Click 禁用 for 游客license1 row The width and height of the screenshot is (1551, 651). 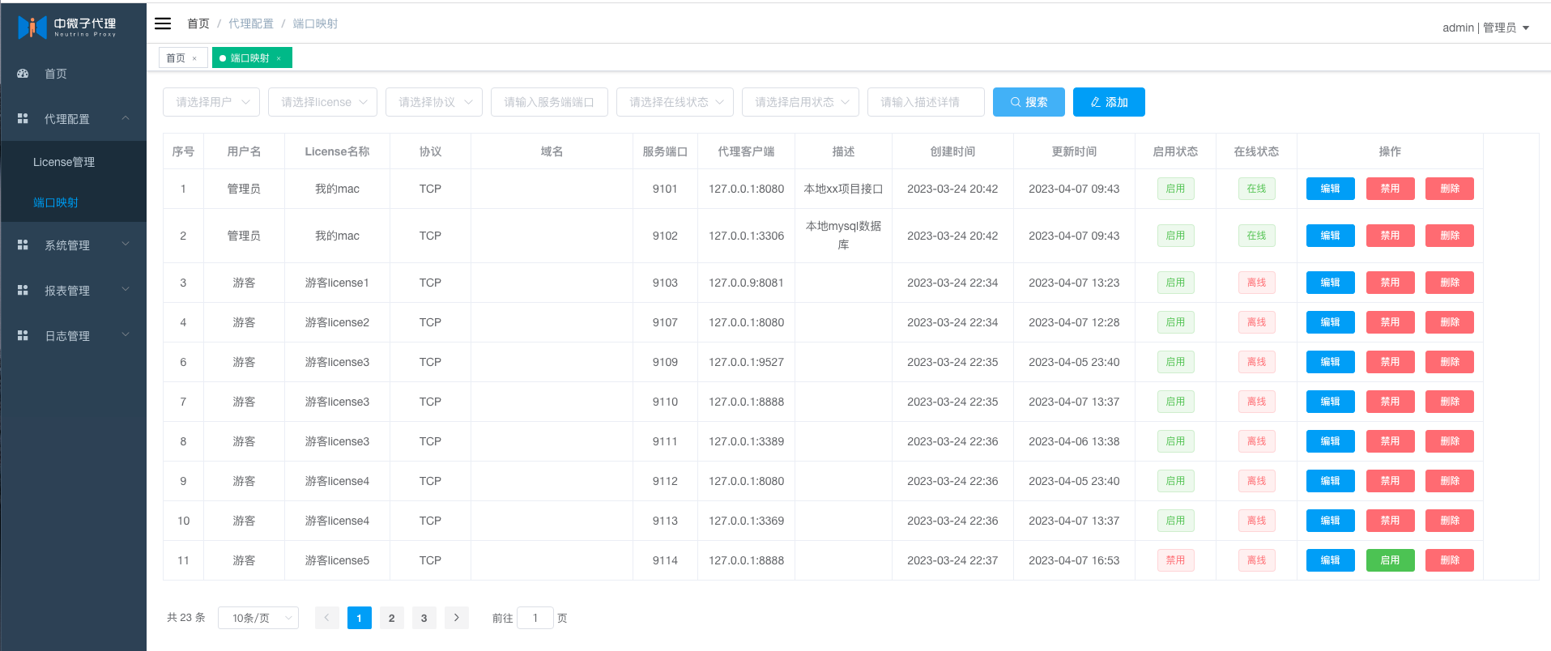point(1390,283)
